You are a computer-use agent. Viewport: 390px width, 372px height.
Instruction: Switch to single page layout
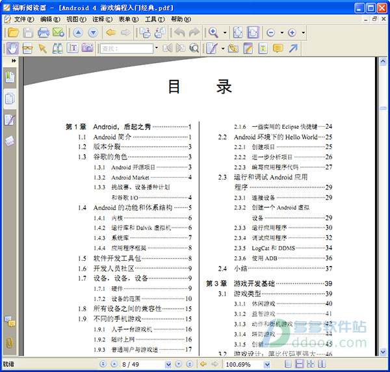(288, 364)
